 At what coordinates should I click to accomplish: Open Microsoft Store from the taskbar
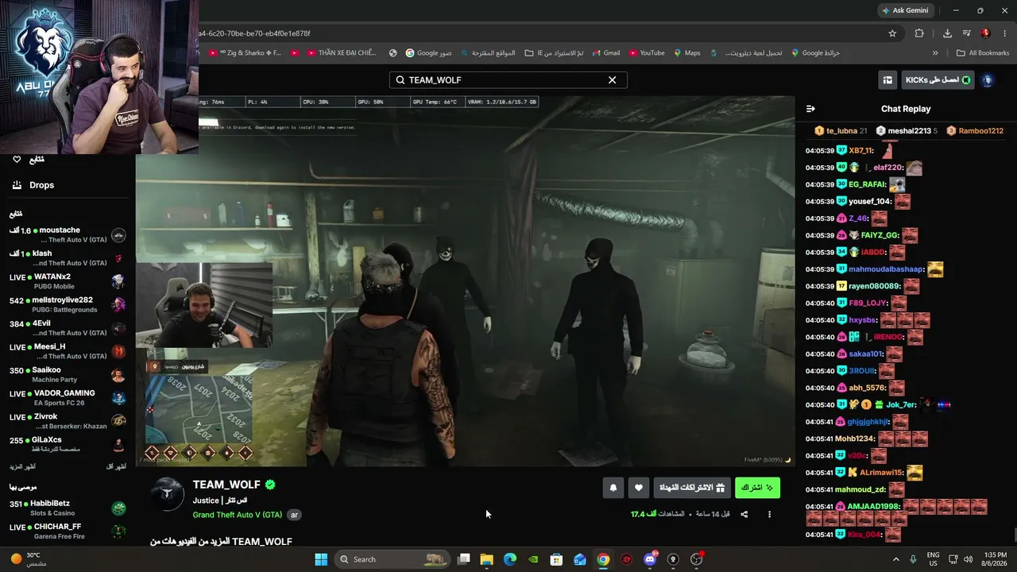click(557, 559)
